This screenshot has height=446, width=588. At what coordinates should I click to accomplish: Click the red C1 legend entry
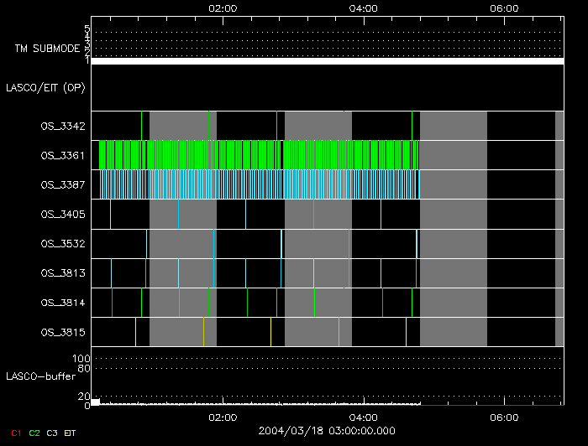[14, 432]
